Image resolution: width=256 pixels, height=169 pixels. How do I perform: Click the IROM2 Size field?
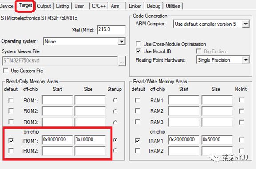point(90,151)
